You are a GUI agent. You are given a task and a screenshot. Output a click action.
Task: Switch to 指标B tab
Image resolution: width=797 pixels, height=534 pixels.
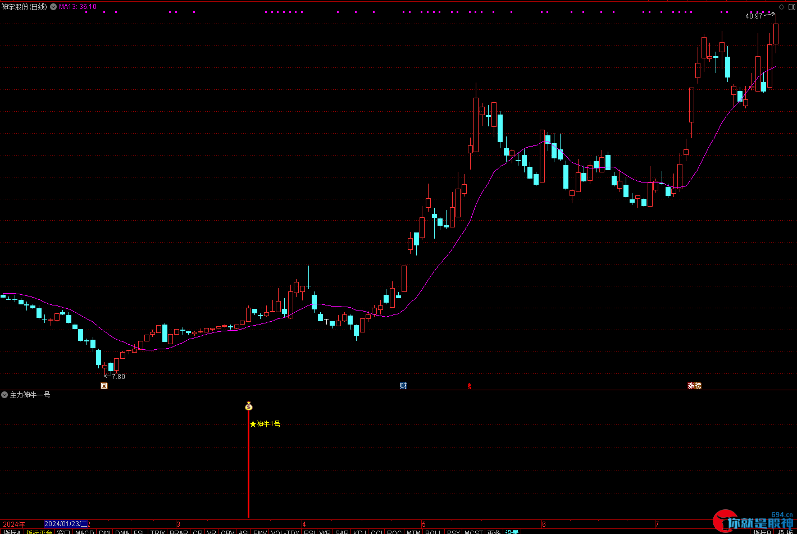(762, 531)
